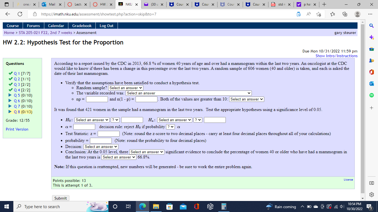This screenshot has width=378, height=212.
Task: Click the probability input field
Action: [101, 141]
